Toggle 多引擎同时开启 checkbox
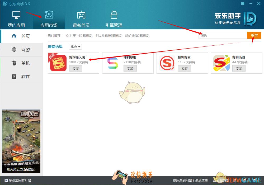Viewport: 264px width, 185px height. [6, 181]
